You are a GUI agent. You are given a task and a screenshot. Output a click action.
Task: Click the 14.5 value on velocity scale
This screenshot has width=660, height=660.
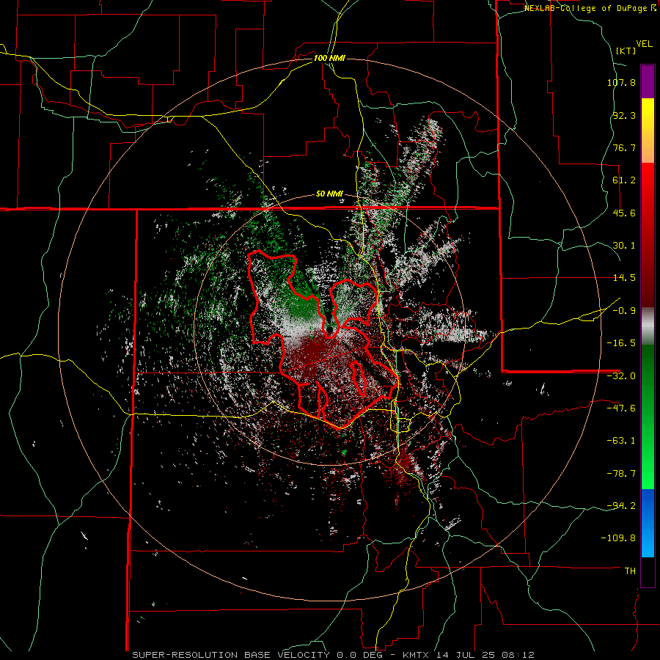[x=624, y=278]
